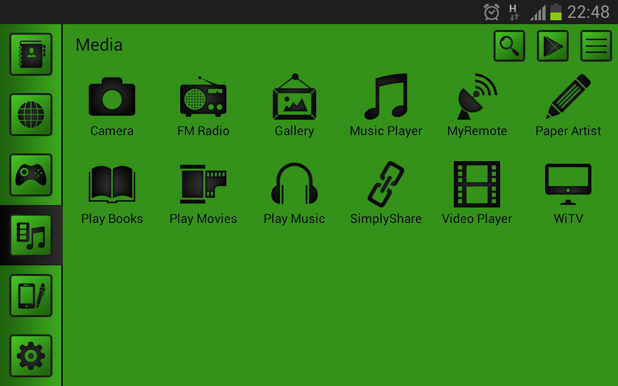618x386 pixels.
Task: Open MyRemote satellite dish icon
Action: [477, 97]
